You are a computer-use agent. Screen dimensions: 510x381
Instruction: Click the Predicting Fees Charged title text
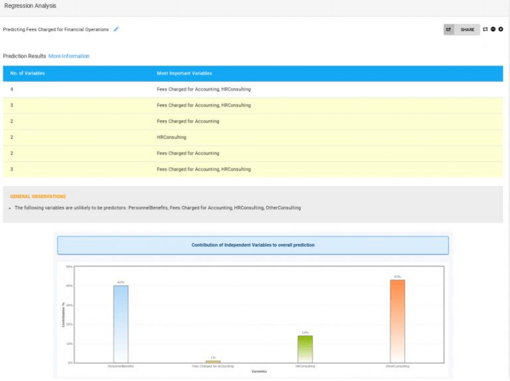click(x=56, y=30)
